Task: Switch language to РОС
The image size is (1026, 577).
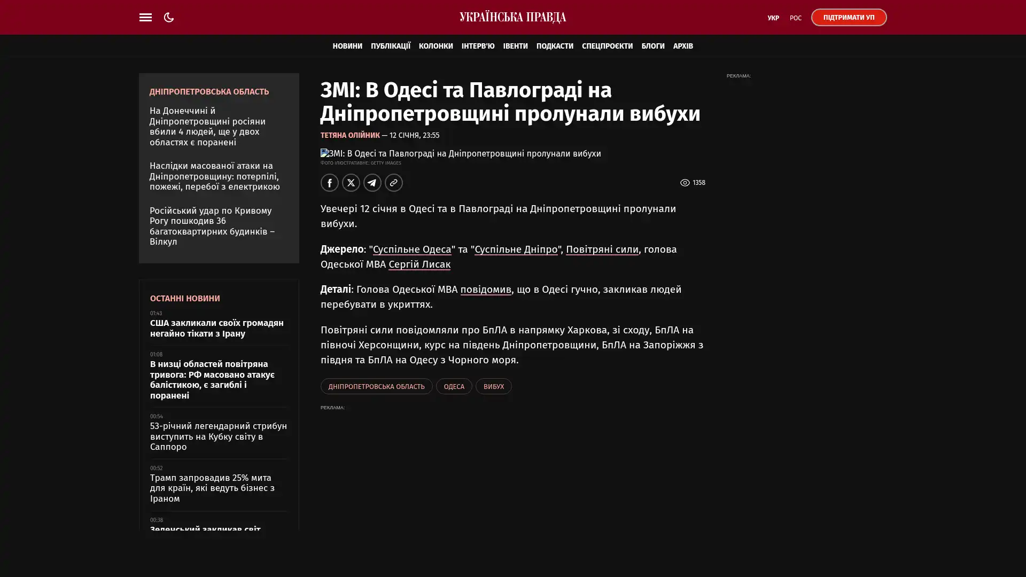Action: (795, 18)
